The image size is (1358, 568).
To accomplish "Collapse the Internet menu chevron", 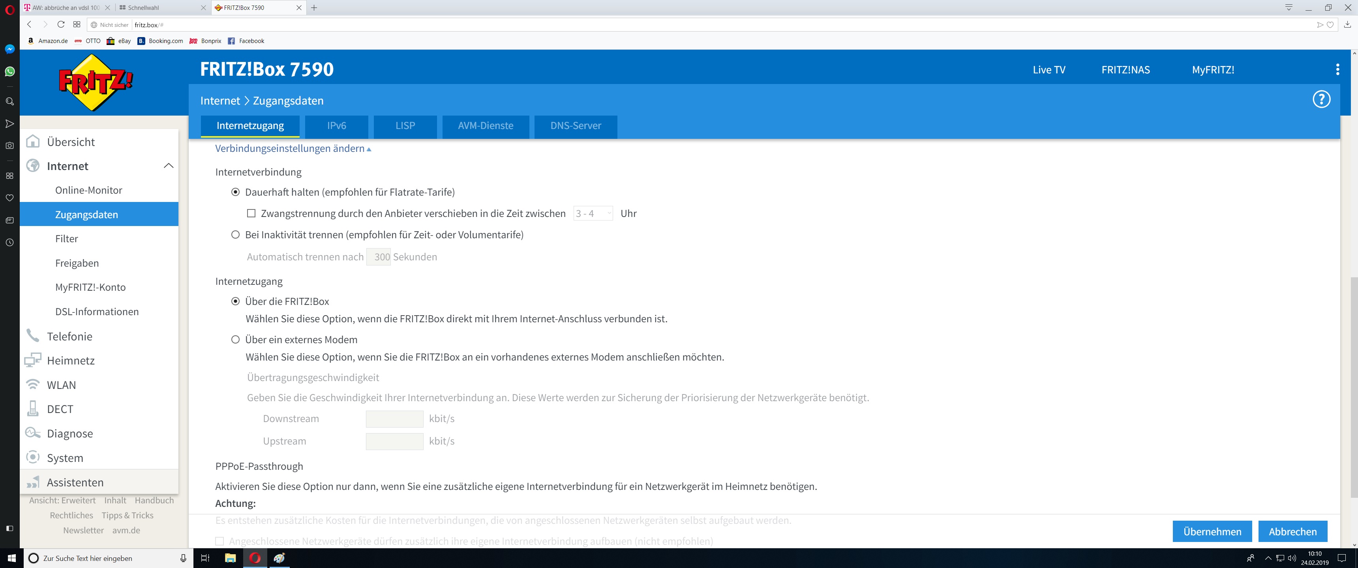I will tap(169, 165).
